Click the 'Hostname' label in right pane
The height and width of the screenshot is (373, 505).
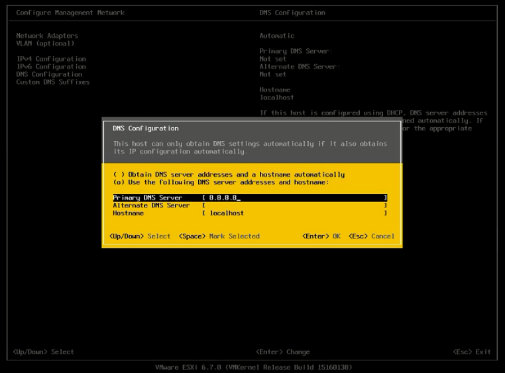(275, 90)
